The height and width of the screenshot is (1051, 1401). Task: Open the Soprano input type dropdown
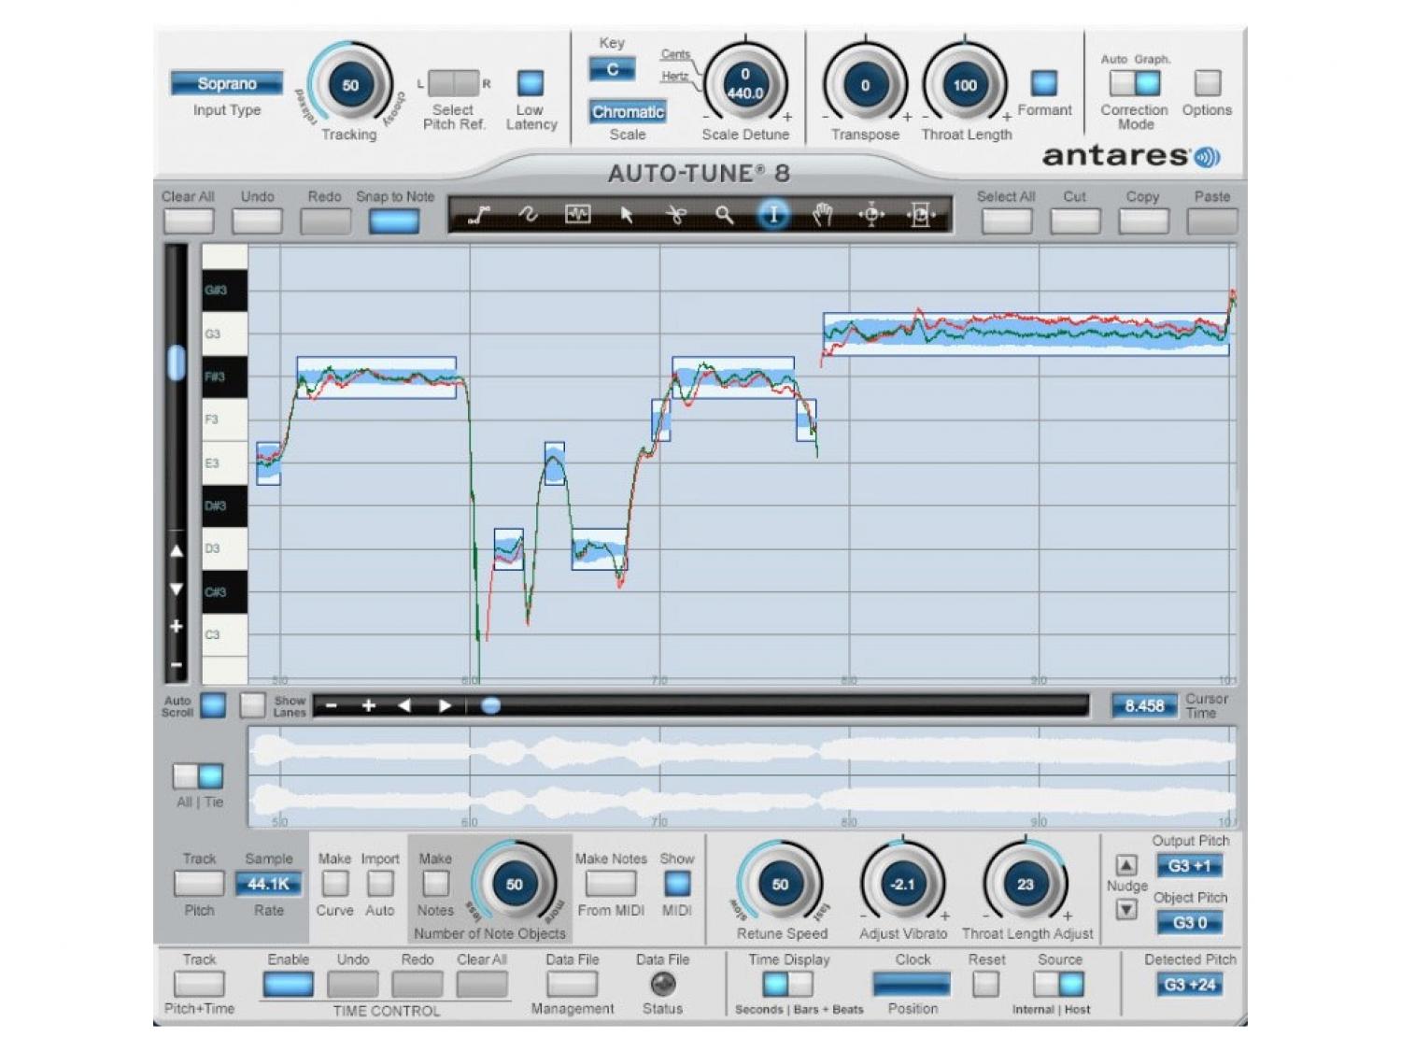pos(226,84)
